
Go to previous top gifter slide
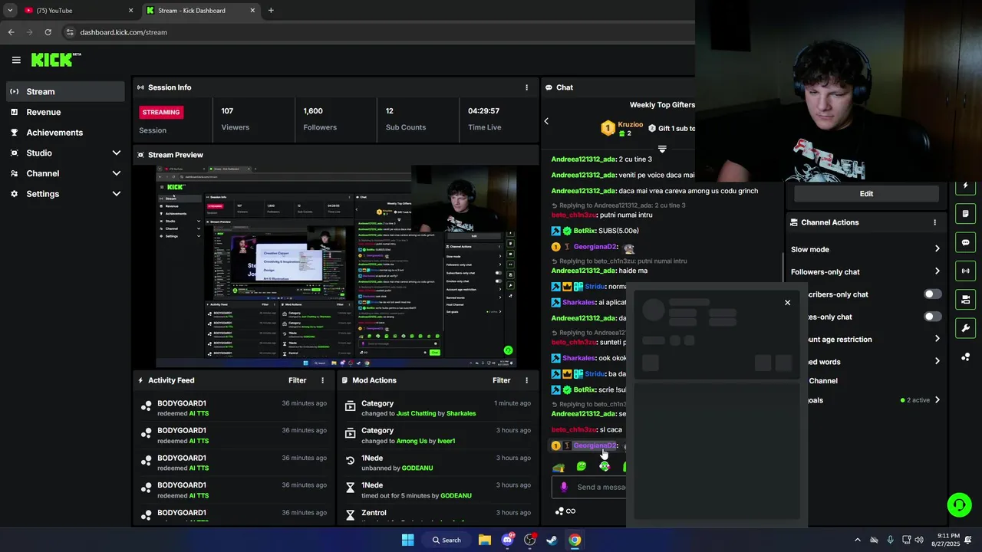coord(546,121)
